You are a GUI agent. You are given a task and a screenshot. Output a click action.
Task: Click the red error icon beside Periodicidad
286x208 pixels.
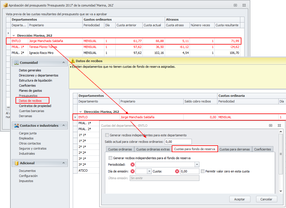(x=133, y=165)
